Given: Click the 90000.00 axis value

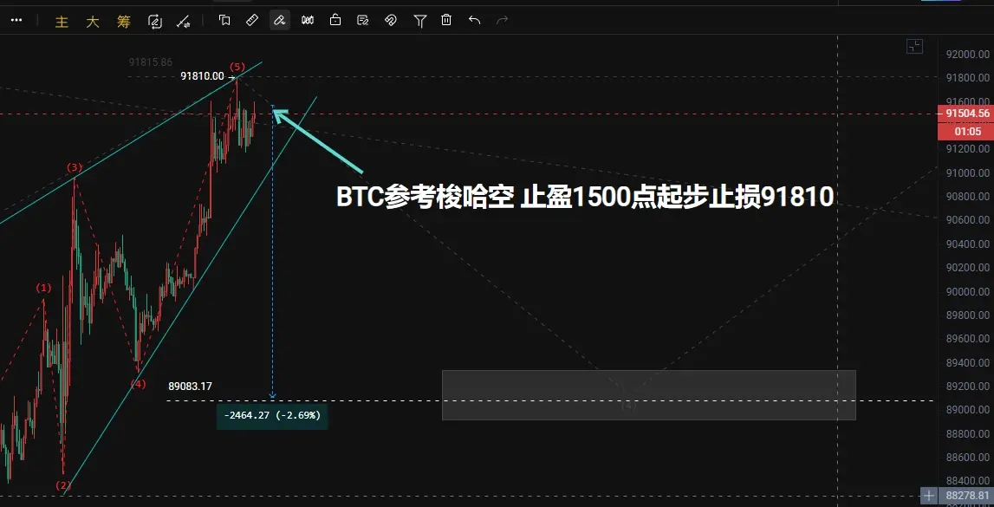Looking at the screenshot, I should coord(967,291).
